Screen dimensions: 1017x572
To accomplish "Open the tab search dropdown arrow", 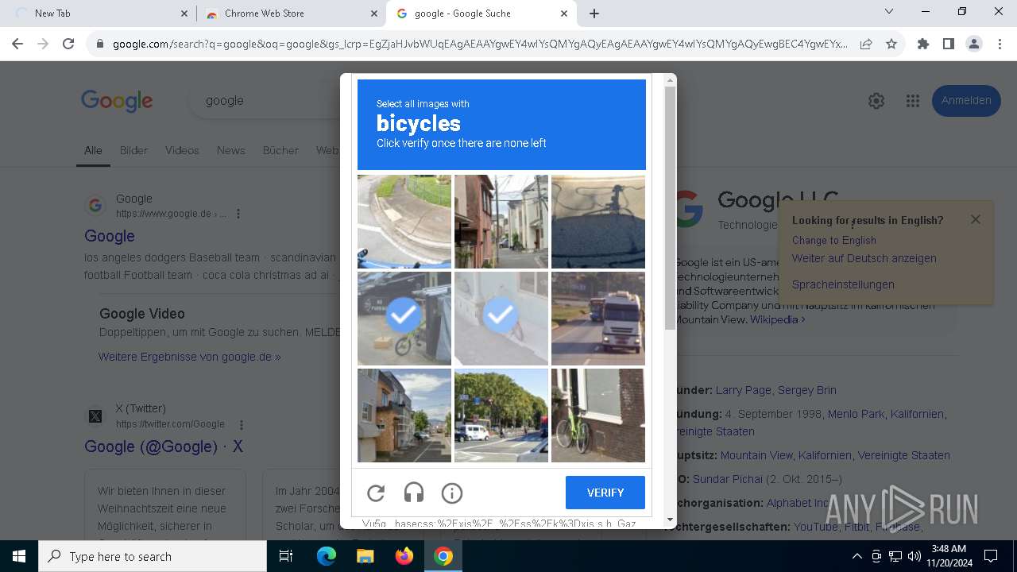I will [x=889, y=12].
